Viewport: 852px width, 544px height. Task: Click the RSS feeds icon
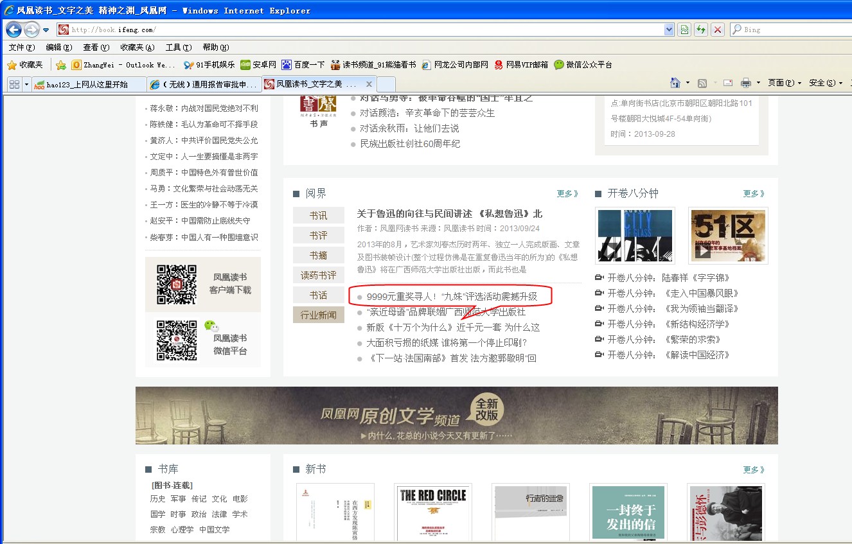702,83
